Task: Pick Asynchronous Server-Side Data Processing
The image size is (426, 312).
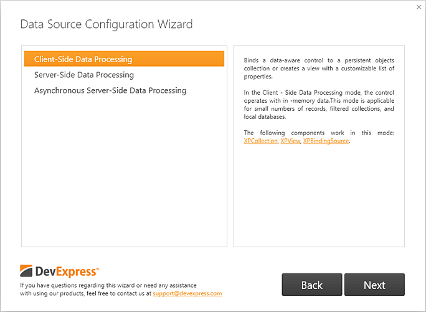Action: point(110,90)
